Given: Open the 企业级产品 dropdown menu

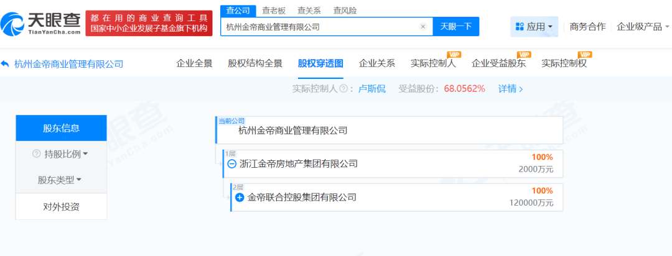Looking at the screenshot, I should click(643, 27).
